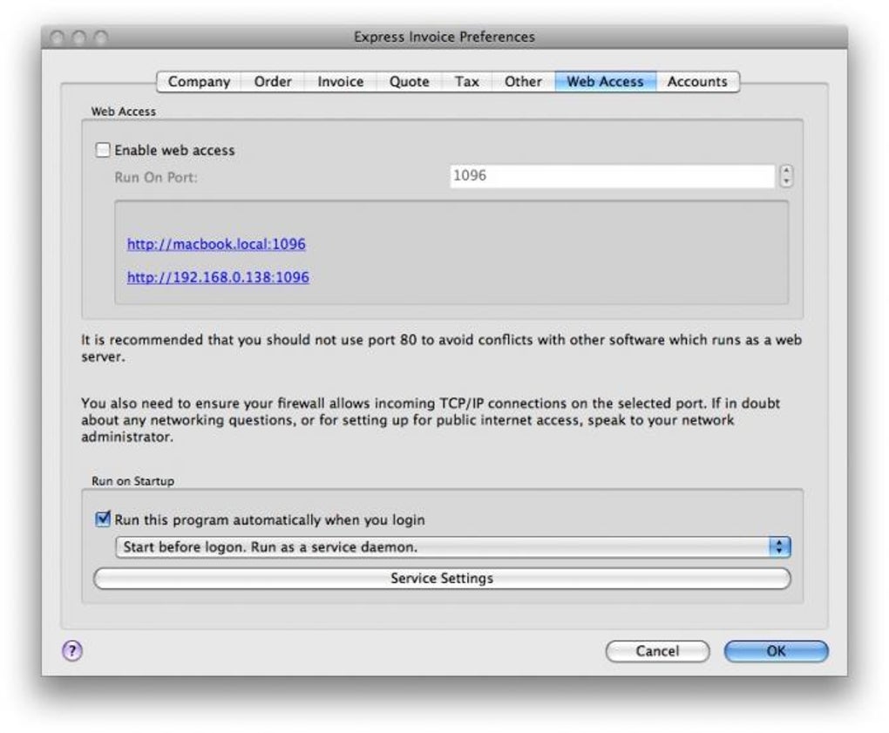Cancel the preferences dialog
This screenshot has width=889, height=733.
point(657,651)
